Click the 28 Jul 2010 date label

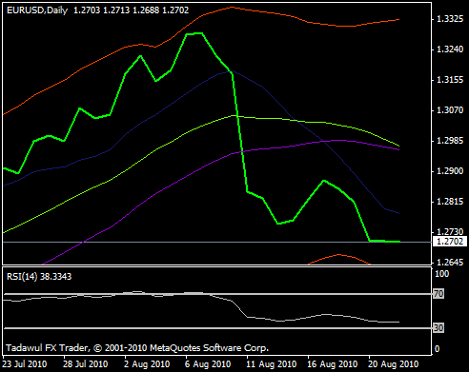86,363
